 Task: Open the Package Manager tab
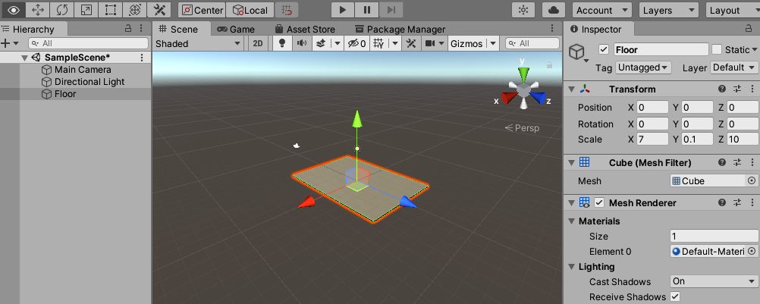(x=400, y=29)
